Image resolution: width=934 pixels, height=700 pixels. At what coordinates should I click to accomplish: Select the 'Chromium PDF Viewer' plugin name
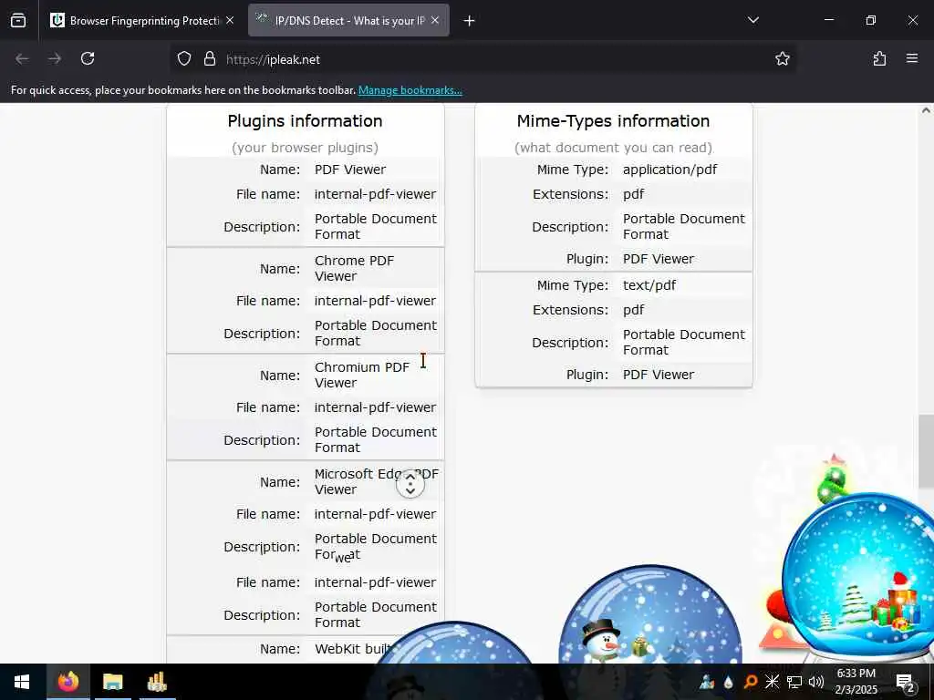point(362,375)
